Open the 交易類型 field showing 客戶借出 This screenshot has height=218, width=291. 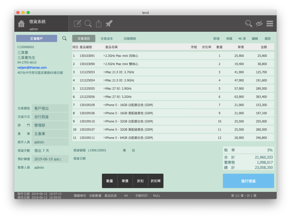pyautogui.click(x=50, y=108)
